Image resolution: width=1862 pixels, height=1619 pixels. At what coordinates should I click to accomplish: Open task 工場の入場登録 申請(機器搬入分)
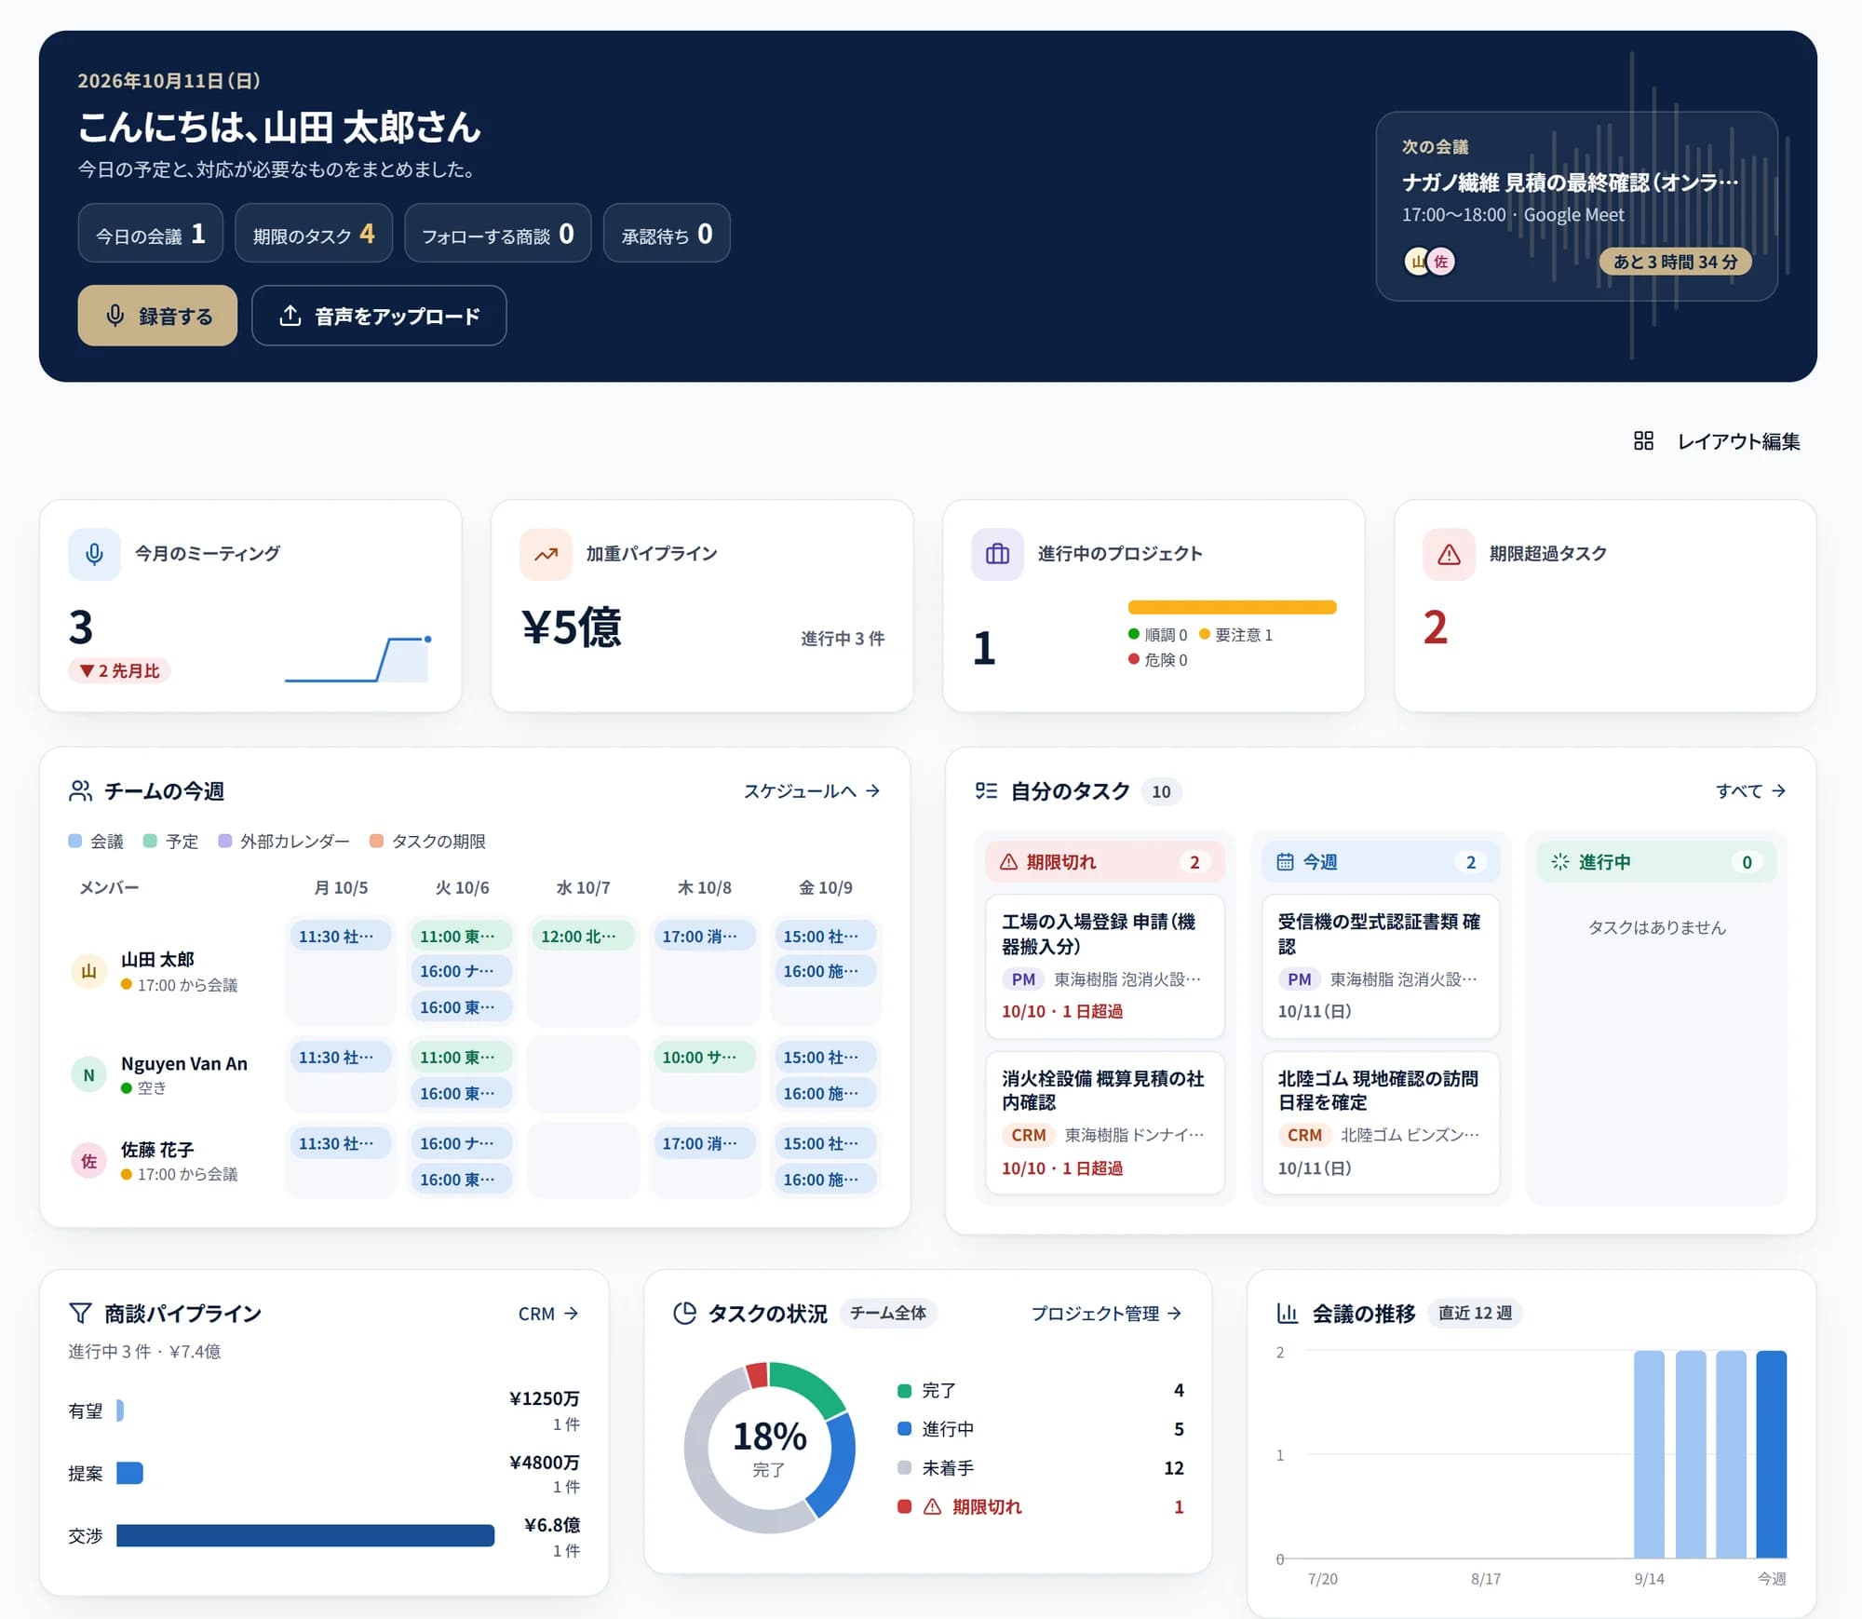pos(1104,965)
